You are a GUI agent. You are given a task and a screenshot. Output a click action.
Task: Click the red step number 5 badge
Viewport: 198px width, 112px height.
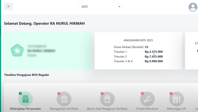(x=171, y=94)
